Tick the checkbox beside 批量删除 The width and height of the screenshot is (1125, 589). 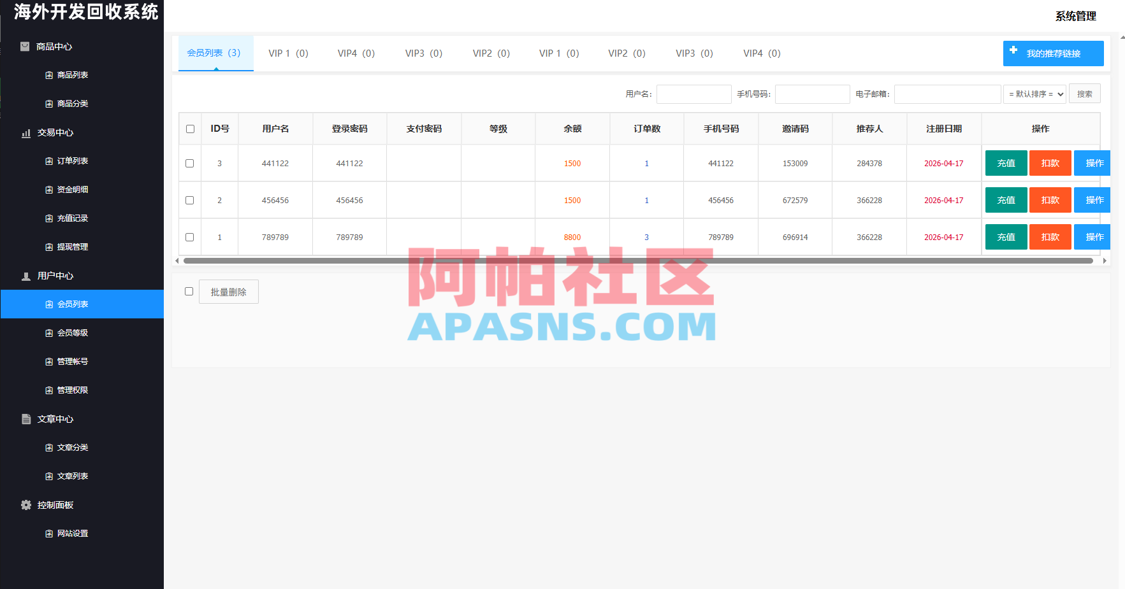point(189,291)
